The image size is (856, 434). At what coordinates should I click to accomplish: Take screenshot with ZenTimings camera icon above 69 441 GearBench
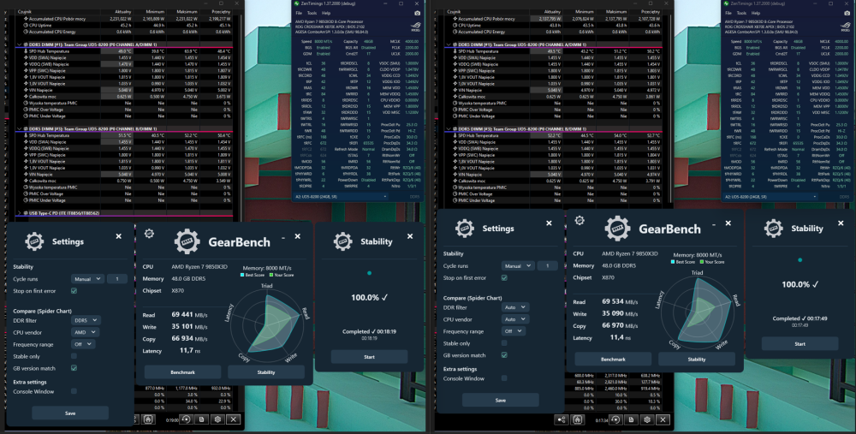pos(417,13)
